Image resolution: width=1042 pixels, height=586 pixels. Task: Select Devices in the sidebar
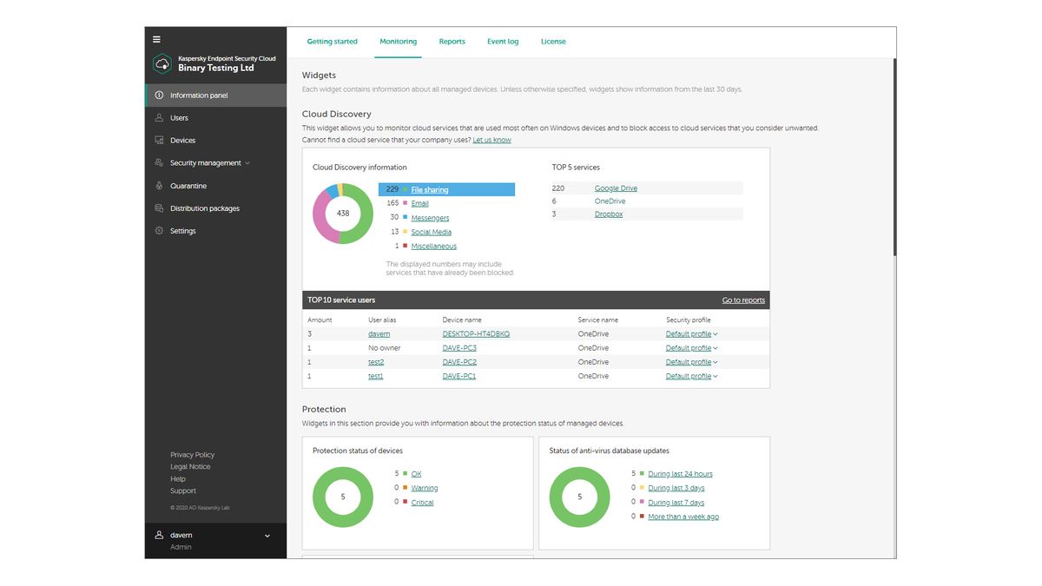tap(182, 140)
